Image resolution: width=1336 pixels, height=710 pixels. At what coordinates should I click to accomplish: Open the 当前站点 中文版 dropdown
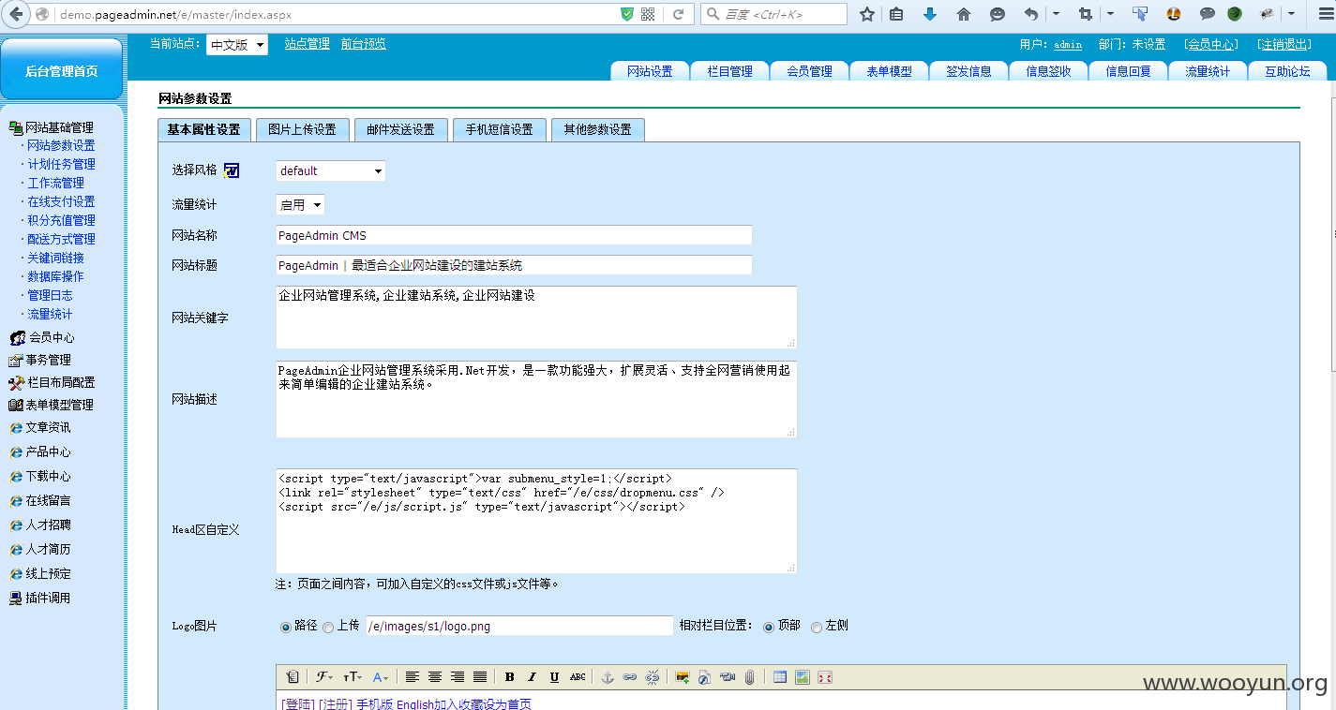[x=237, y=45]
